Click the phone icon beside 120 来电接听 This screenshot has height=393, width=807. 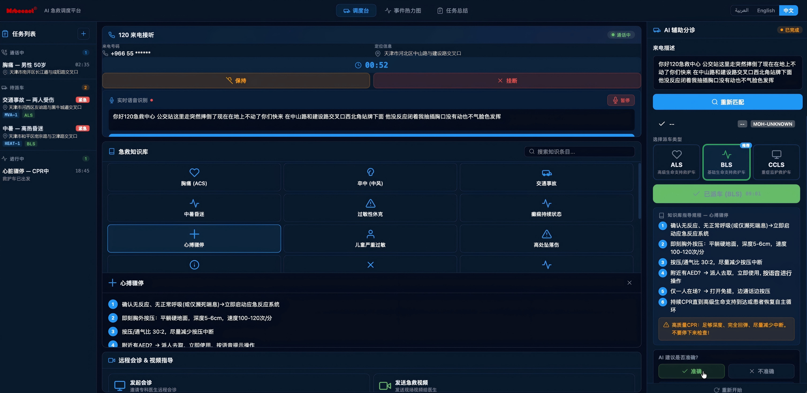(112, 35)
